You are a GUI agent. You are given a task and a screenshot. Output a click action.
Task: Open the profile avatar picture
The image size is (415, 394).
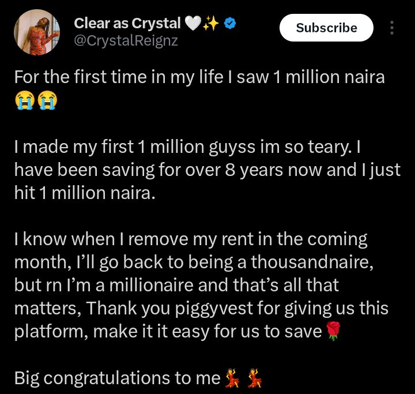[37, 33]
